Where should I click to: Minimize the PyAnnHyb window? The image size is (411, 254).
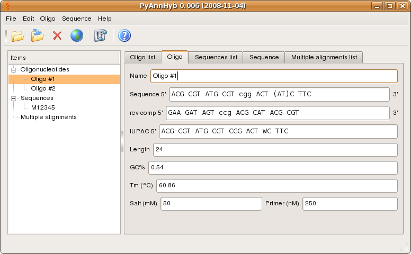(377, 6)
